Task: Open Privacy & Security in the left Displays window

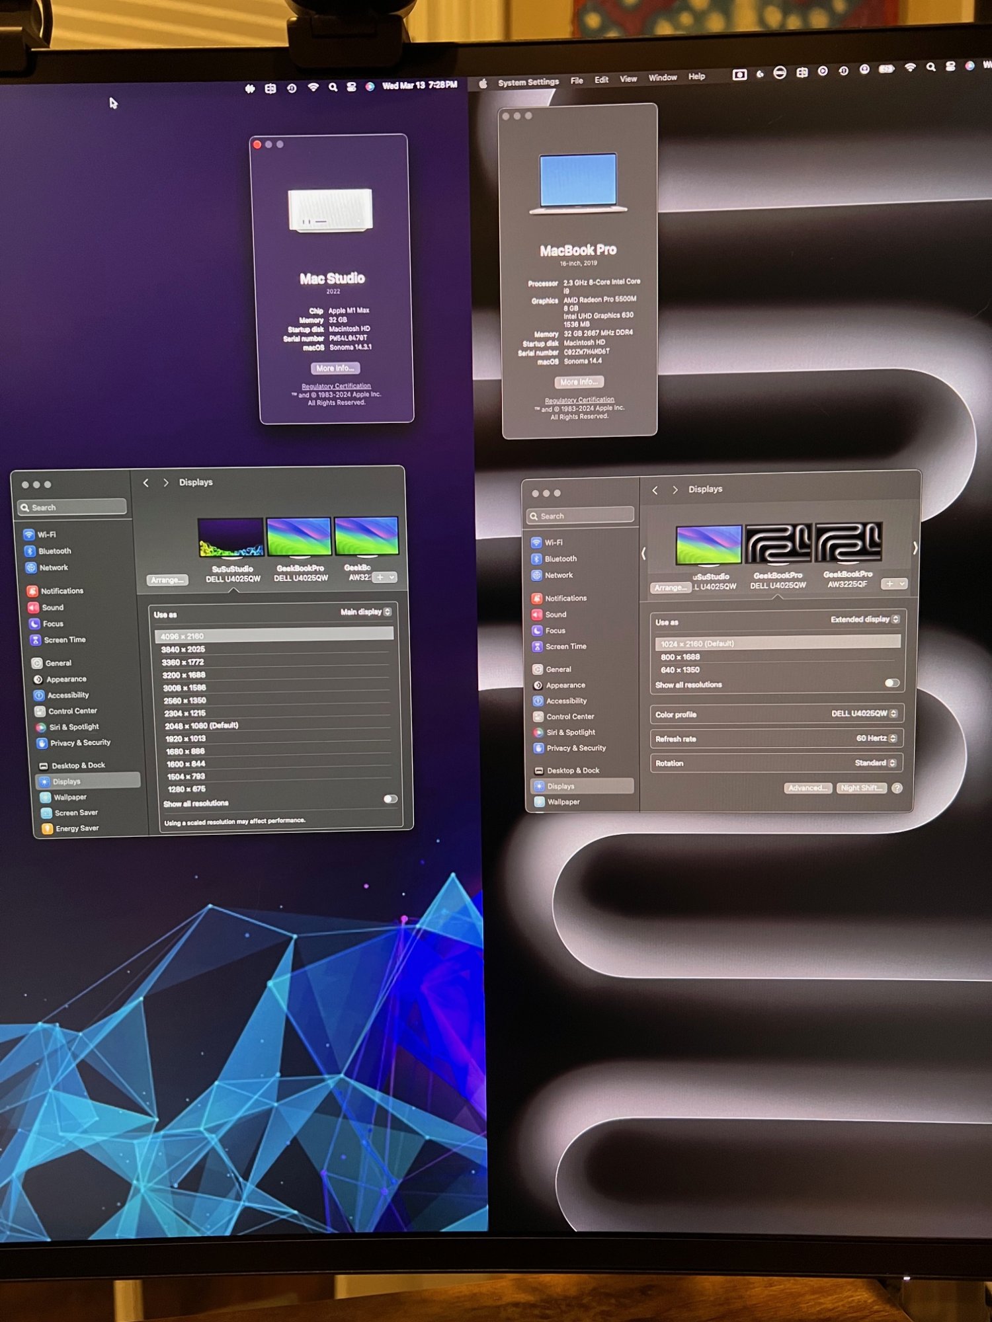Action: click(x=74, y=743)
